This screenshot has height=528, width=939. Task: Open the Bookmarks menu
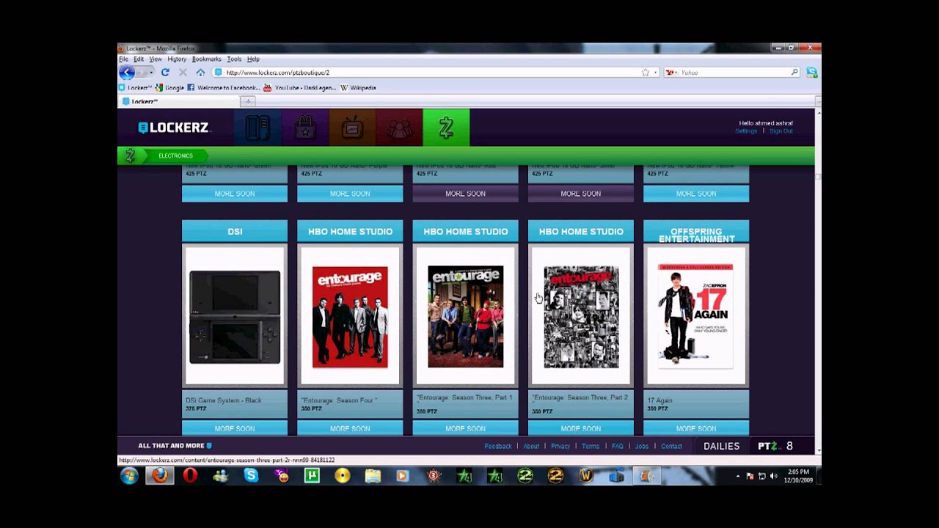pos(206,59)
